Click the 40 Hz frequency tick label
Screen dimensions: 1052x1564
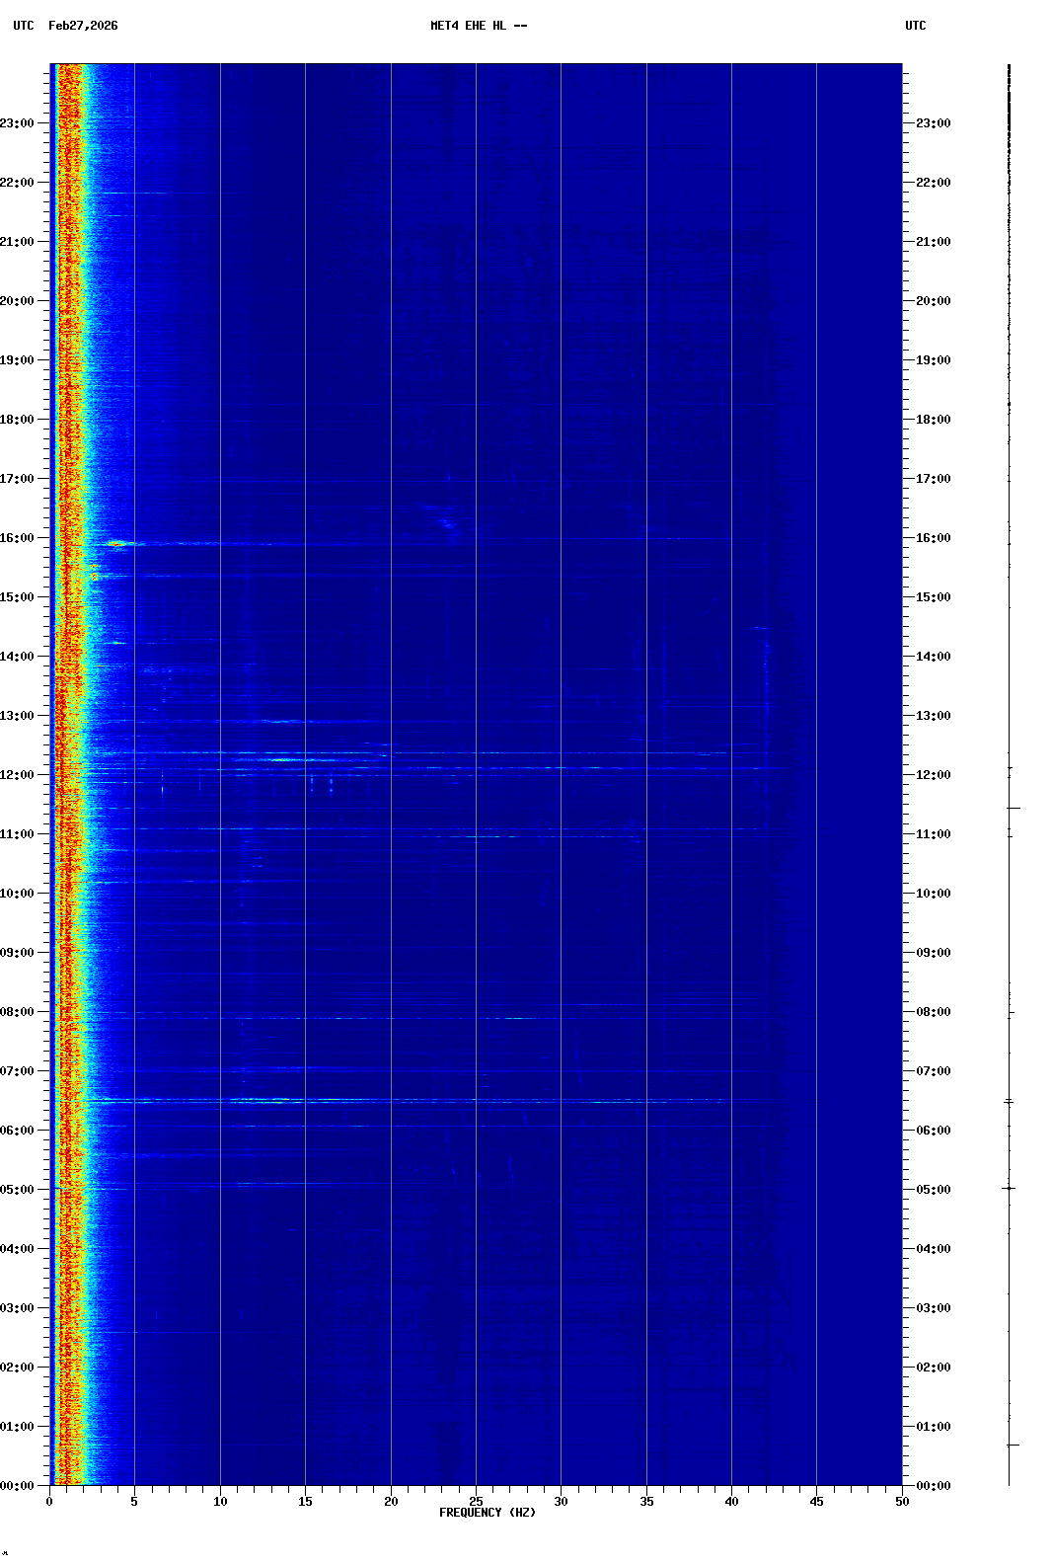point(731,1502)
